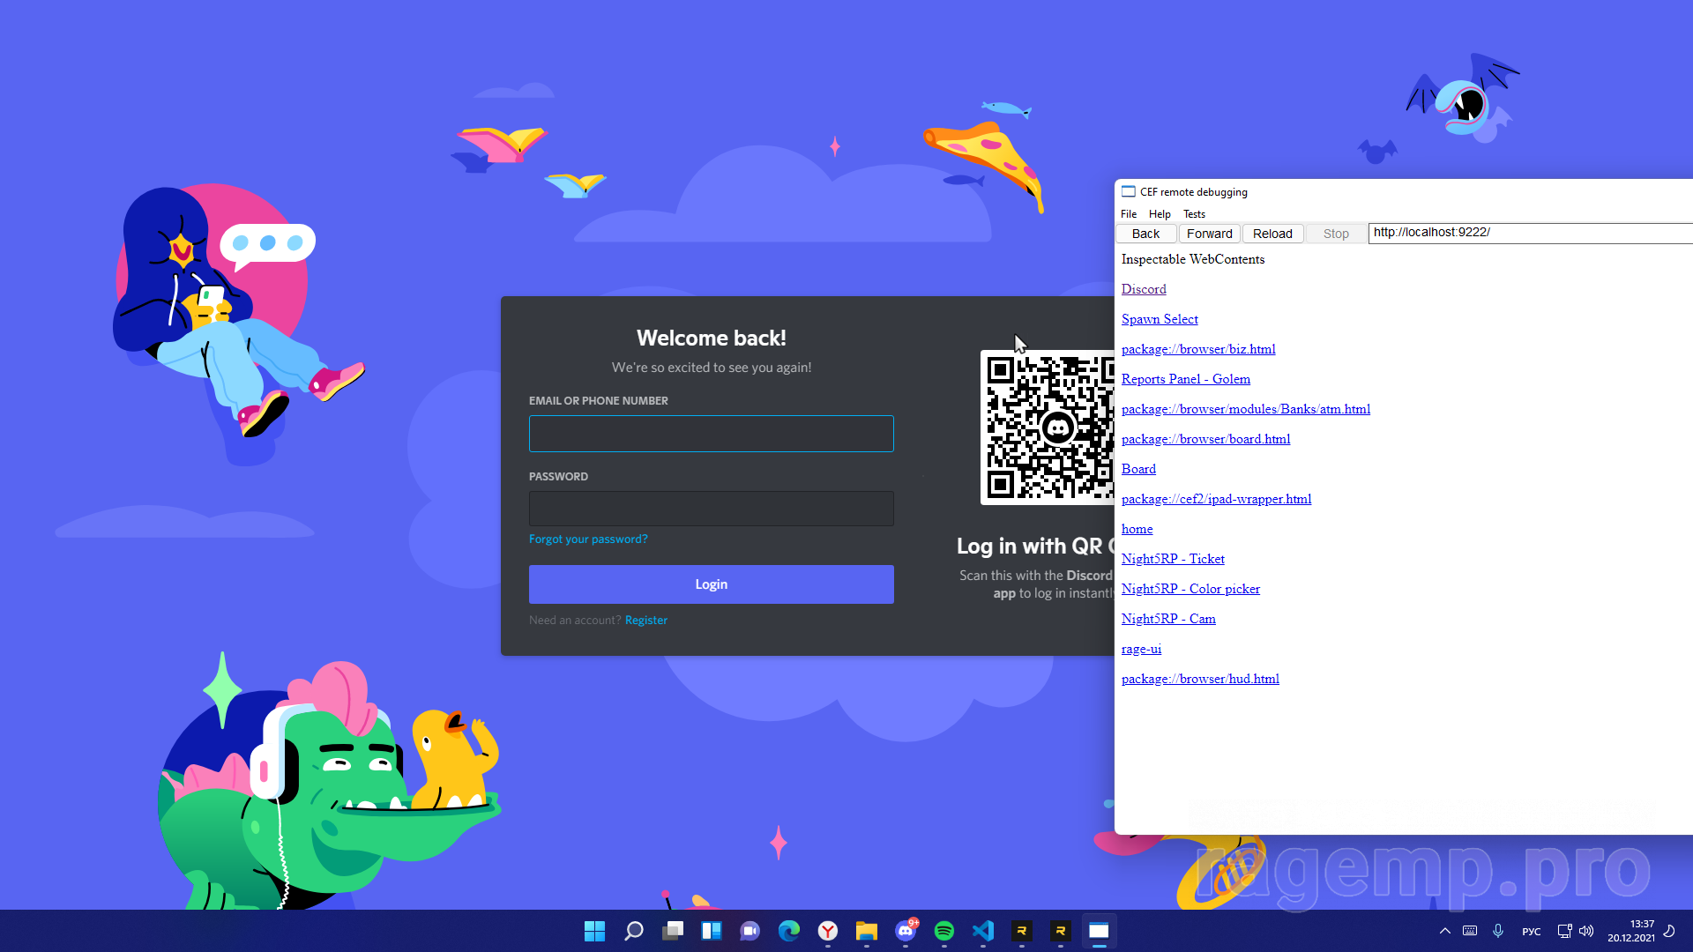The image size is (1693, 952).
Task: Click the Discord login QR code
Action: pyautogui.click(x=1048, y=428)
